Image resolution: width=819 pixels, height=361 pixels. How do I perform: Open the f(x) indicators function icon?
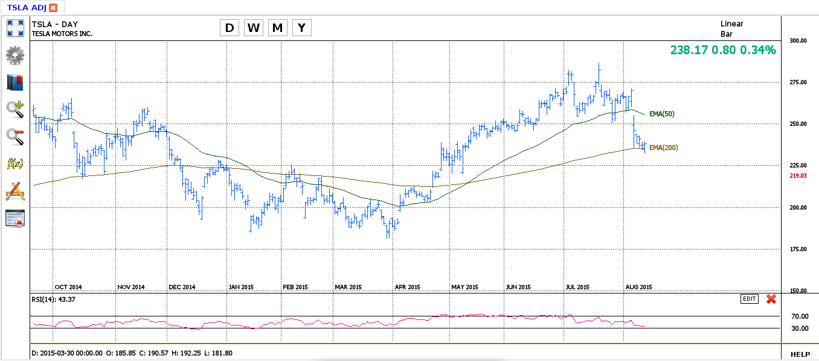tap(14, 163)
